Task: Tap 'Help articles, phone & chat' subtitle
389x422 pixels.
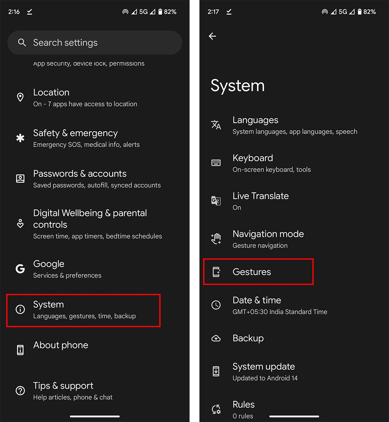Action: click(x=73, y=397)
